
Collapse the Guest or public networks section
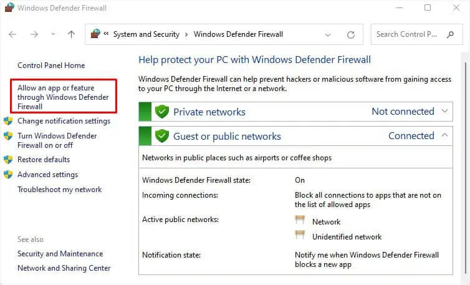pos(444,135)
